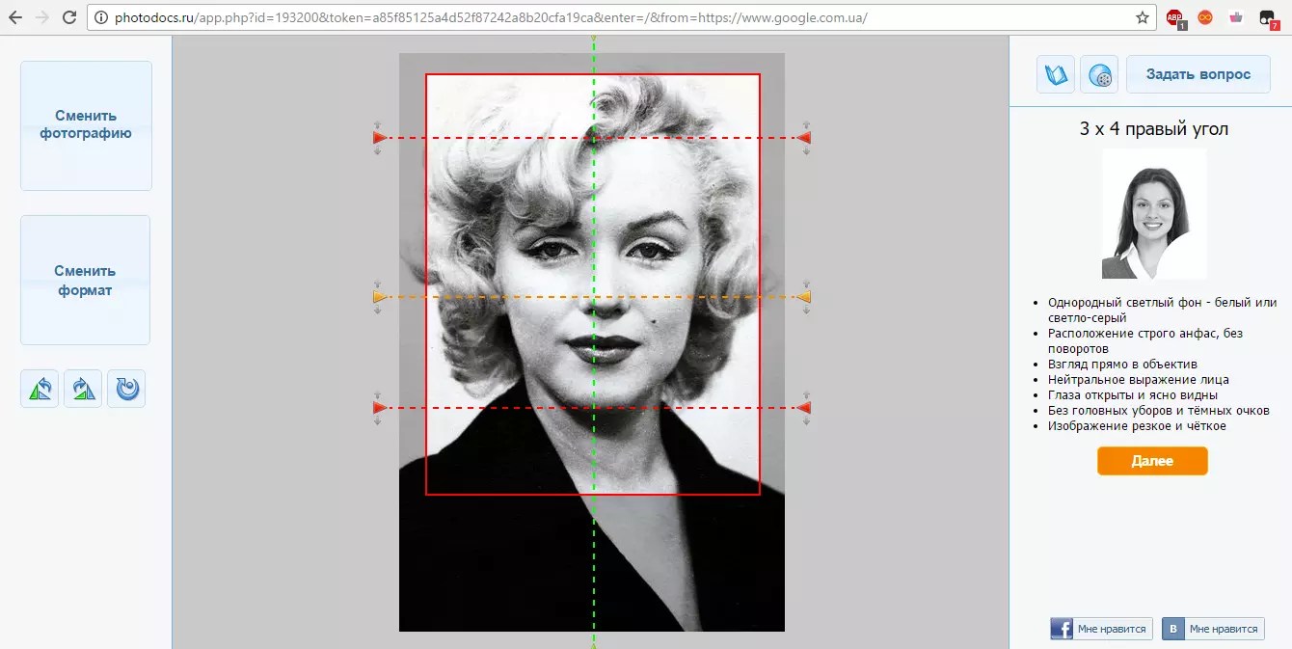This screenshot has height=649, width=1292.
Task: Nudge middle line up with right gray arrow
Action: point(806,284)
